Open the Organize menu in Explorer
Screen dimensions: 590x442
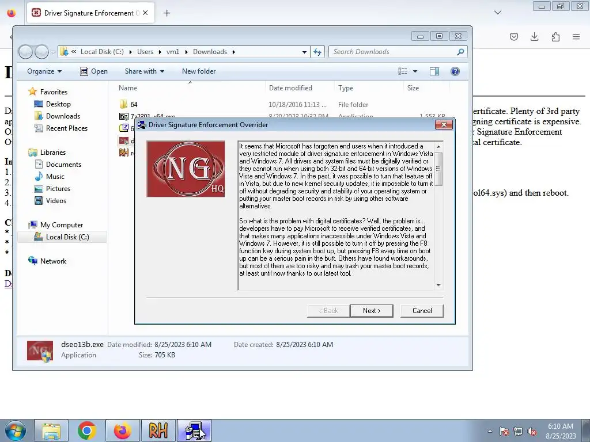pos(44,71)
